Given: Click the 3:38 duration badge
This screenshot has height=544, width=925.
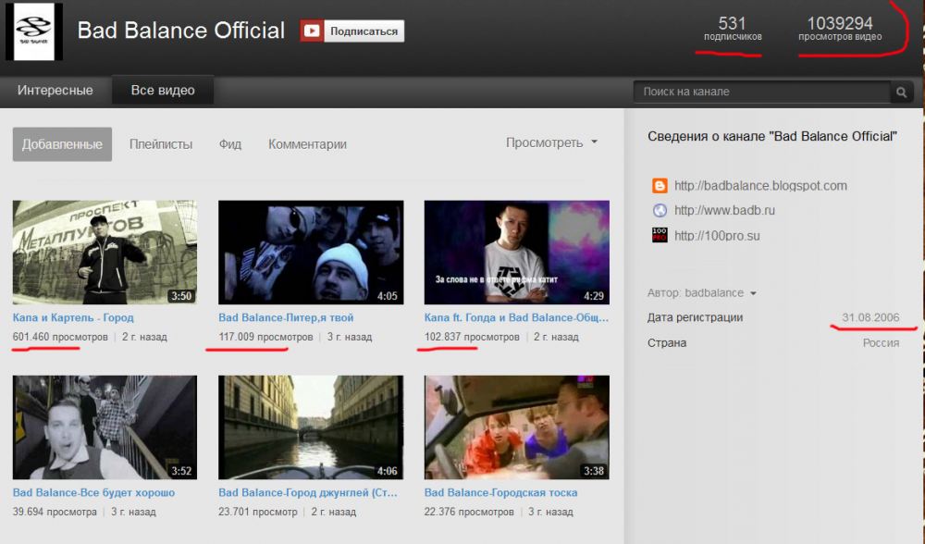Looking at the screenshot, I should point(594,471).
